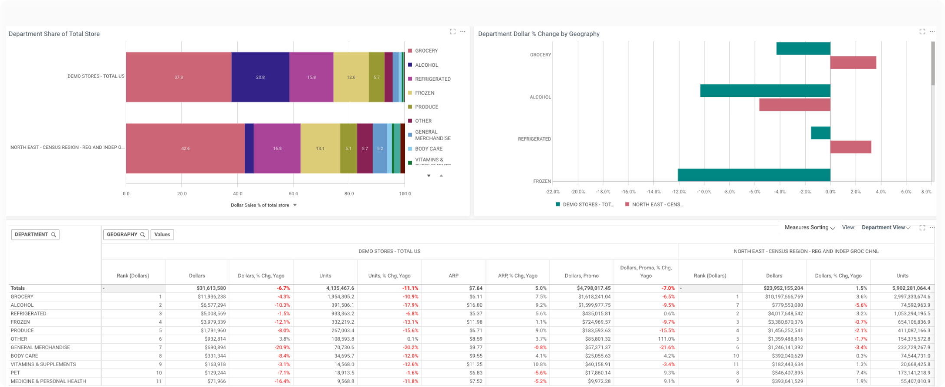Click the Values button

[x=162, y=235]
